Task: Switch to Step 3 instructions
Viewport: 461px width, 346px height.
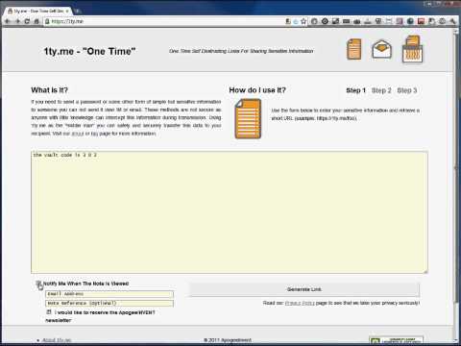Action: [x=407, y=90]
